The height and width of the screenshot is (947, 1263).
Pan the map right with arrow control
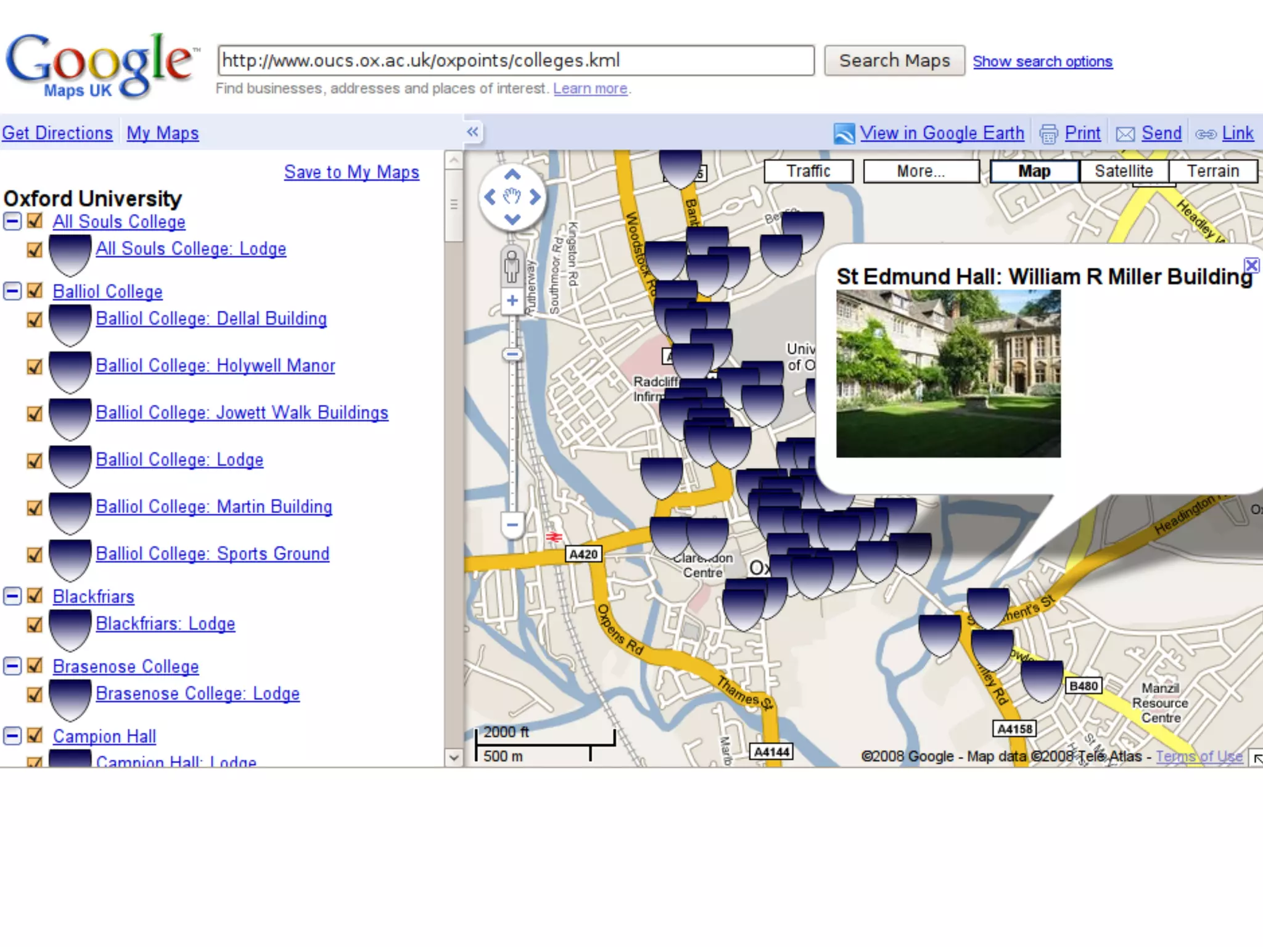[x=535, y=197]
